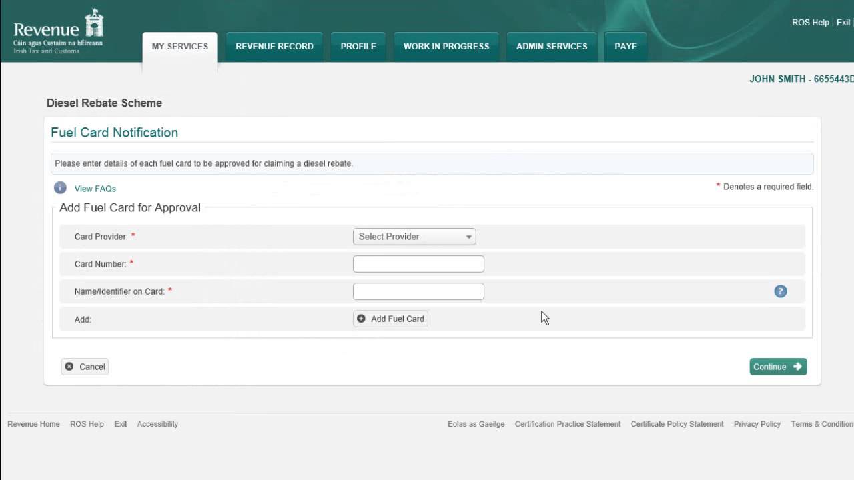Click Exit in the top header
Image resolution: width=854 pixels, height=480 pixels.
point(843,23)
